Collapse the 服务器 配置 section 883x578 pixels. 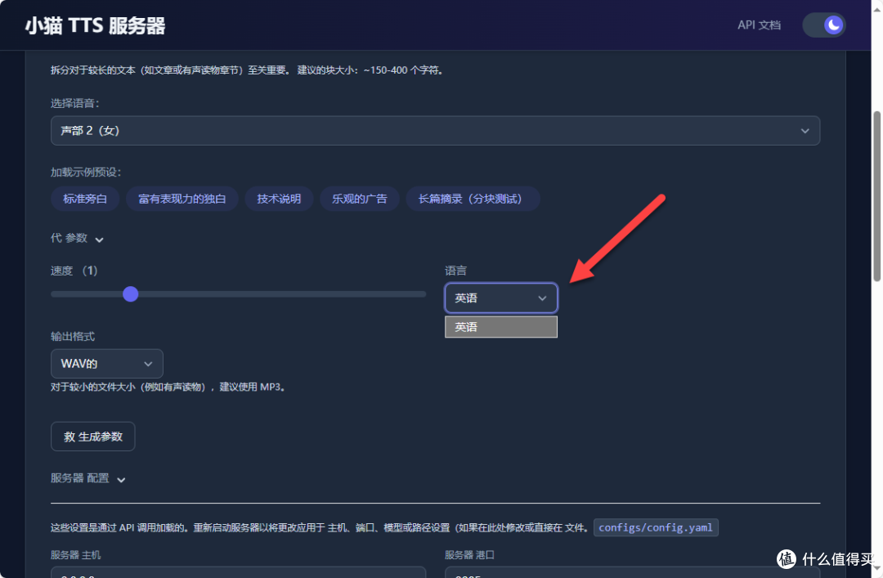(87, 478)
